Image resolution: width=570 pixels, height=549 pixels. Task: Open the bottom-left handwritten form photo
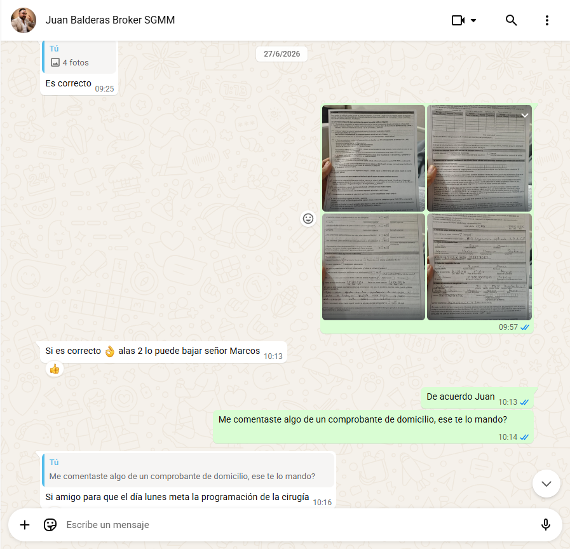[374, 267]
